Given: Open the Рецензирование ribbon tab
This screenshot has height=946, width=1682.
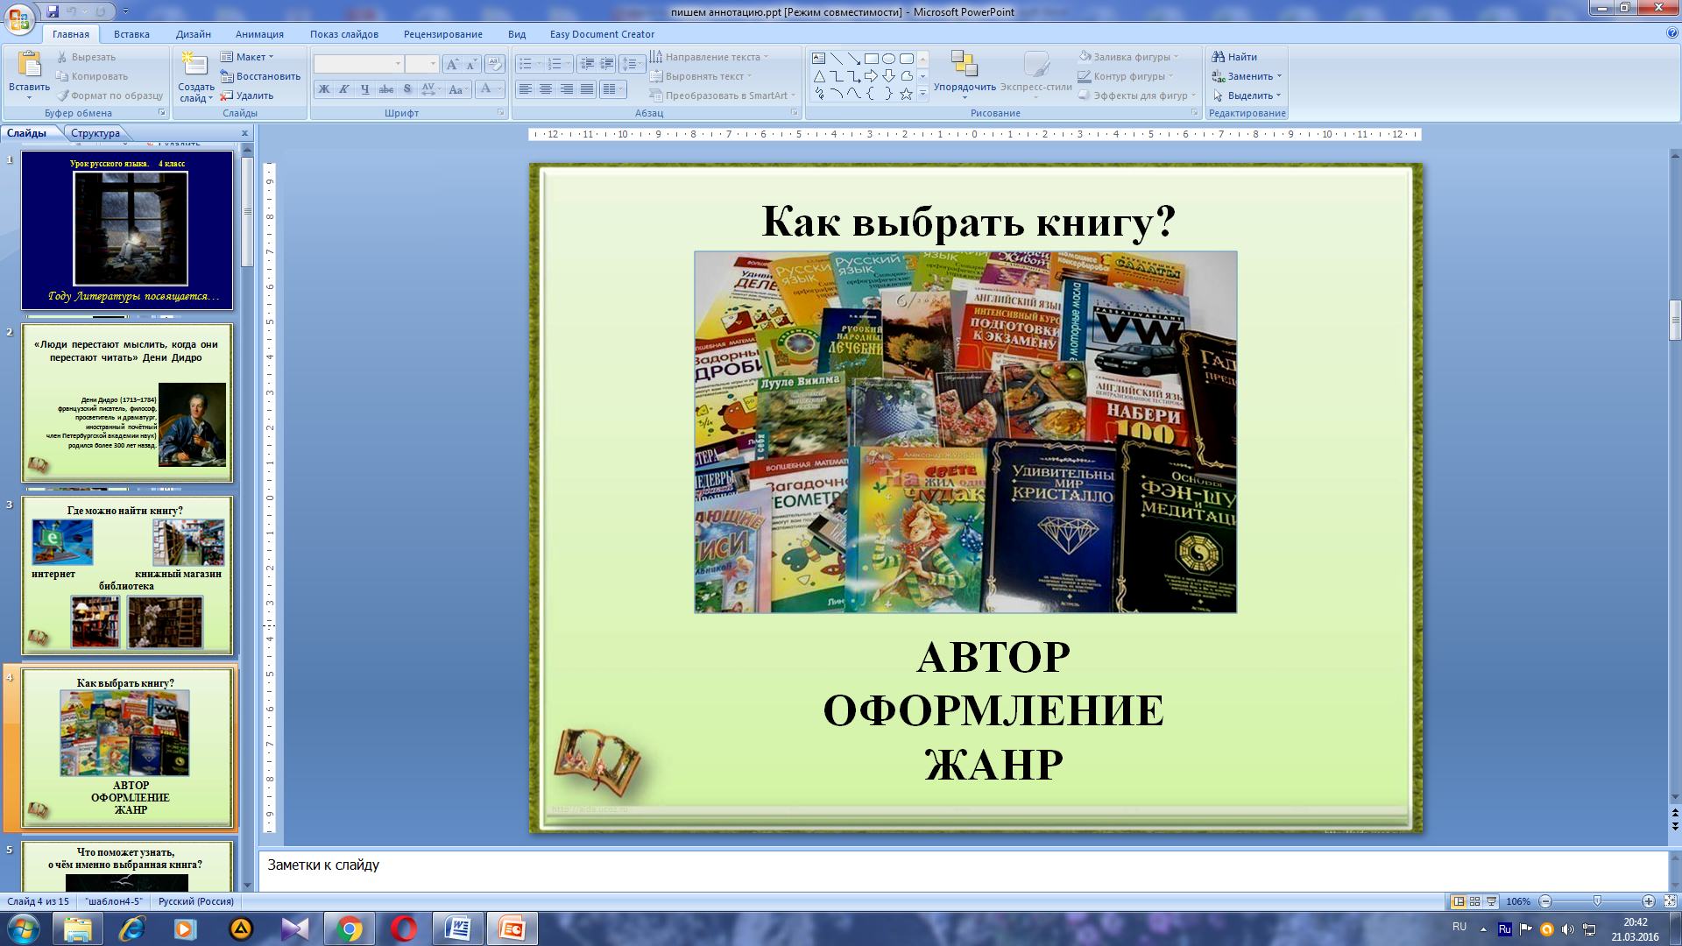Looking at the screenshot, I should tap(443, 34).
